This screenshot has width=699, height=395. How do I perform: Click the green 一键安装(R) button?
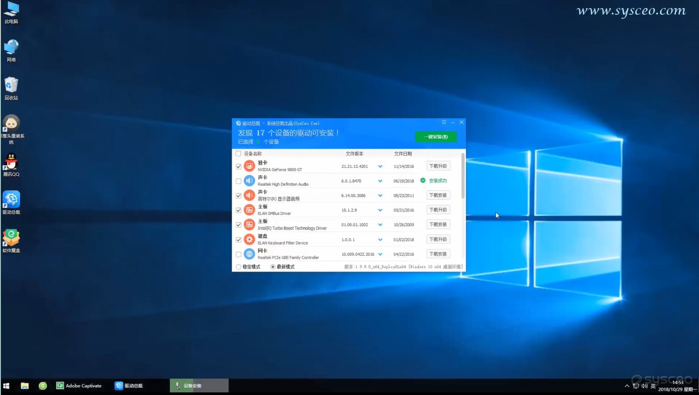(436, 137)
